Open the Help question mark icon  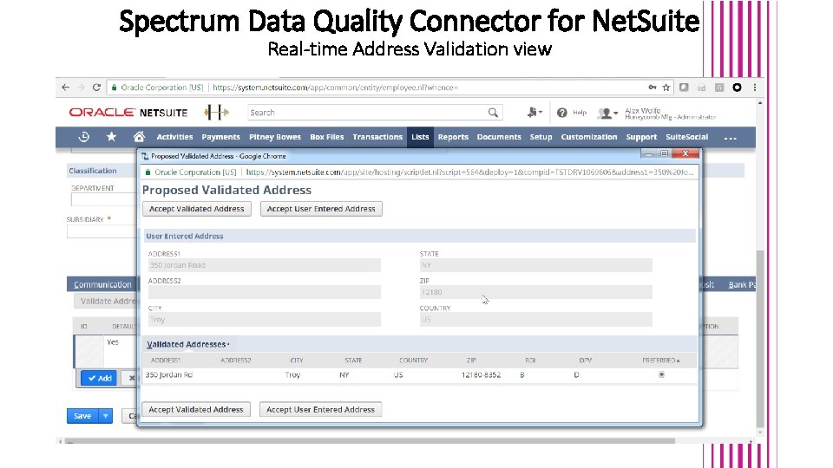562,113
